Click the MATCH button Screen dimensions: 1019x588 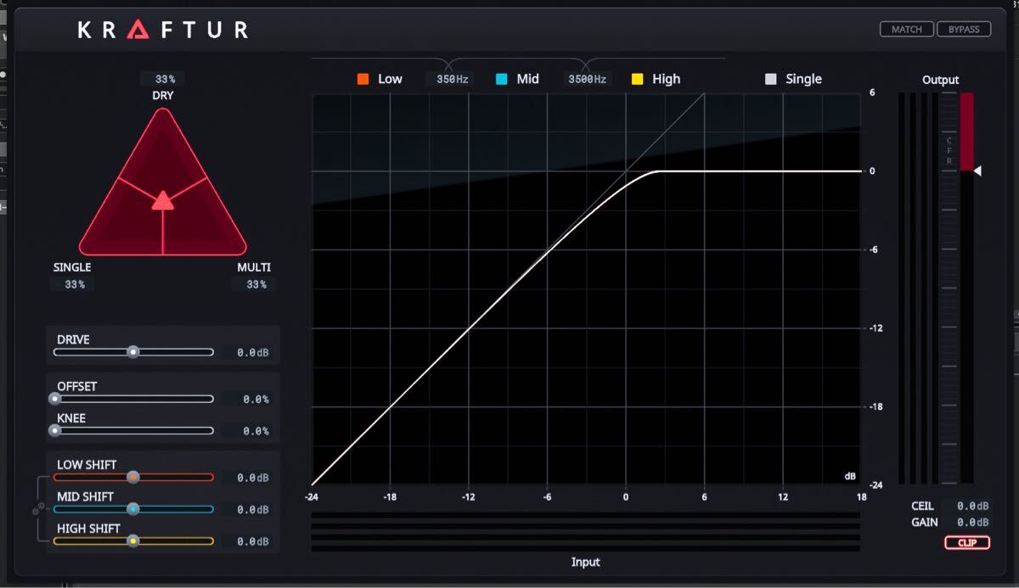coord(907,29)
